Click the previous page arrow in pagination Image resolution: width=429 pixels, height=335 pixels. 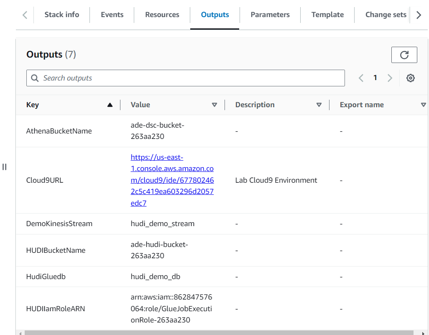361,78
